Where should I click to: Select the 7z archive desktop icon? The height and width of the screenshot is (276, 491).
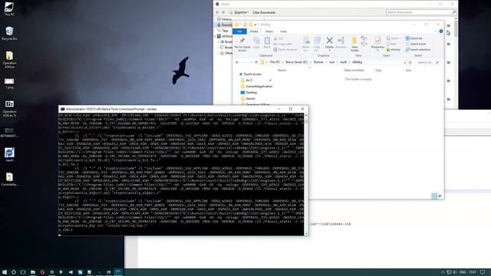[9, 108]
